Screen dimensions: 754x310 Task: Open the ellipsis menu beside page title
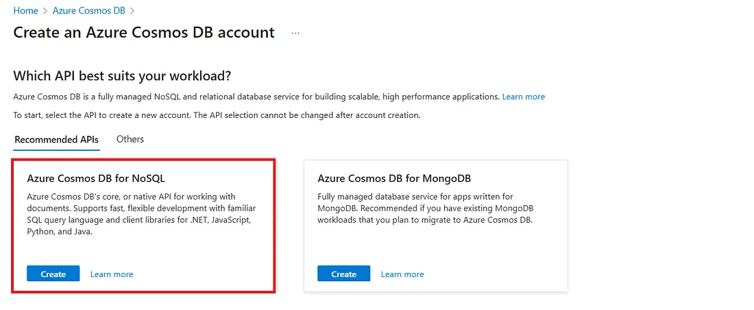tap(295, 33)
